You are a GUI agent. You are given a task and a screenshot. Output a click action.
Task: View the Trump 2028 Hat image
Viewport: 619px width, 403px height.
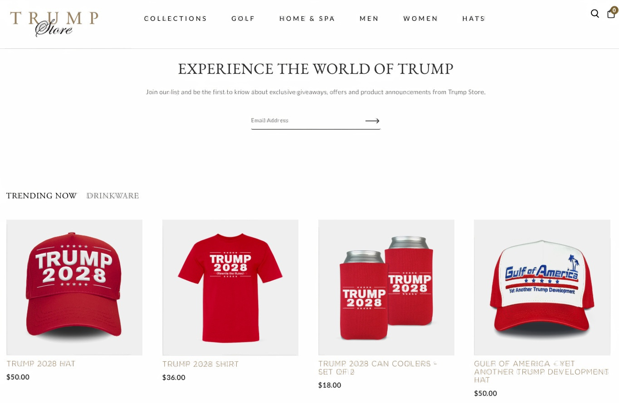[74, 288]
